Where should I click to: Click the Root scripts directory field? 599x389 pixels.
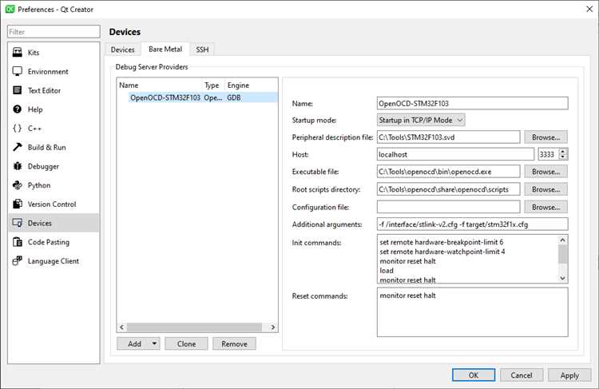tap(448, 189)
